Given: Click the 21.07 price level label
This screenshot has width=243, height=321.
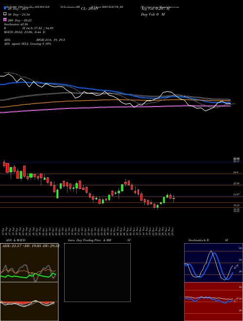Looking at the screenshot, I should (236, 195).
